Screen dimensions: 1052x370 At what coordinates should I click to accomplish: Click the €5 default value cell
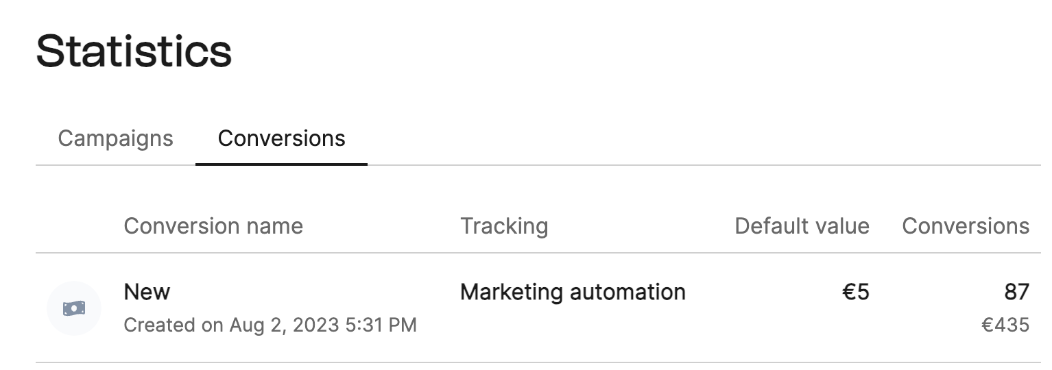[856, 292]
